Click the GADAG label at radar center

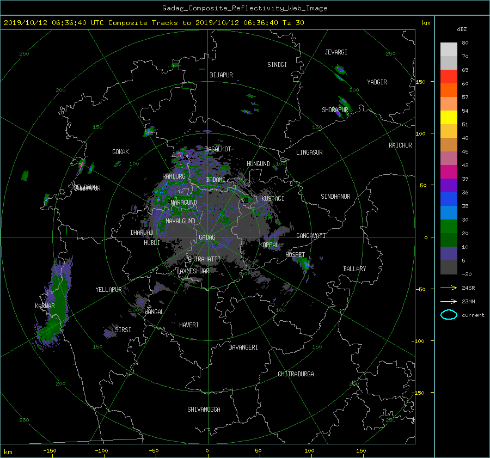[207, 237]
